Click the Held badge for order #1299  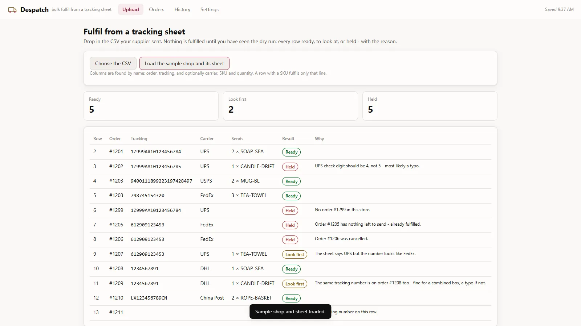[290, 211]
